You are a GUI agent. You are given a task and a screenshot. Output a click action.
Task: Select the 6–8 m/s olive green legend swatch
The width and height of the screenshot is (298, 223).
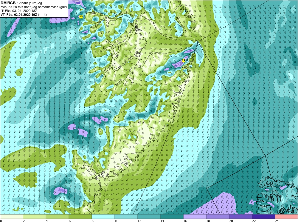[x=80, y=217]
